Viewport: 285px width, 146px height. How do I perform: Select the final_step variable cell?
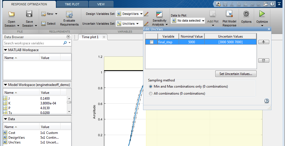(168, 42)
